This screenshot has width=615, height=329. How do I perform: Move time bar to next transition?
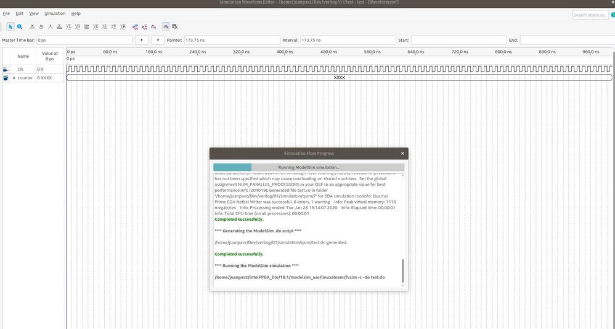click(x=158, y=40)
